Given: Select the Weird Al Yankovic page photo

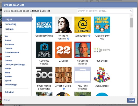Looking at the screenshot, I should click(63, 25).
